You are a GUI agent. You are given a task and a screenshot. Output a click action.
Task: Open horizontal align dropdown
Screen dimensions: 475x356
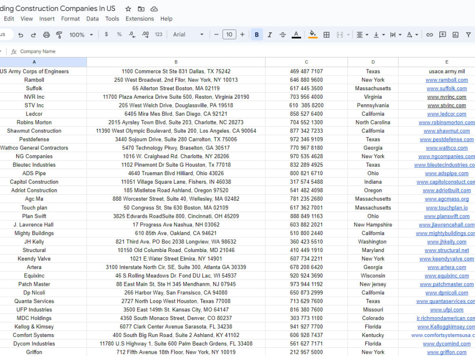click(x=362, y=35)
